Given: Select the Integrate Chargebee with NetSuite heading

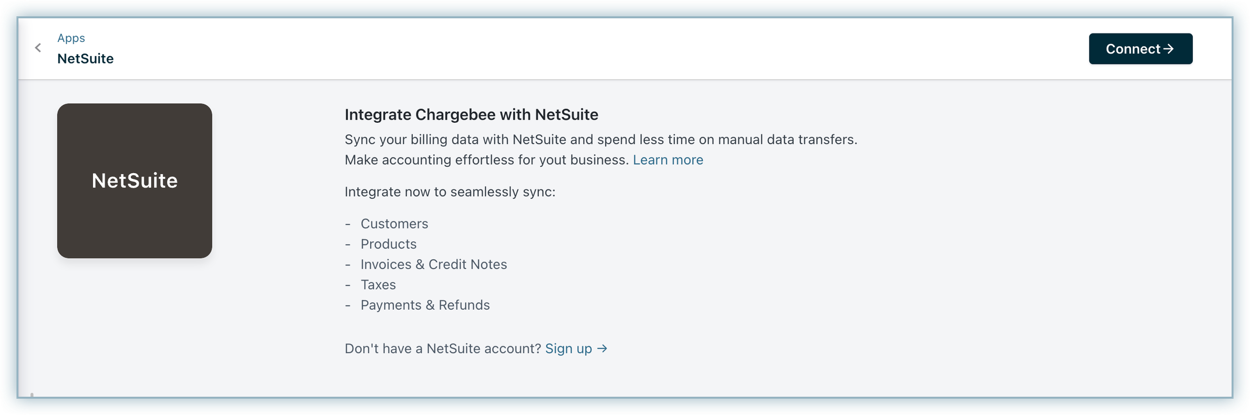Looking at the screenshot, I should (x=471, y=114).
